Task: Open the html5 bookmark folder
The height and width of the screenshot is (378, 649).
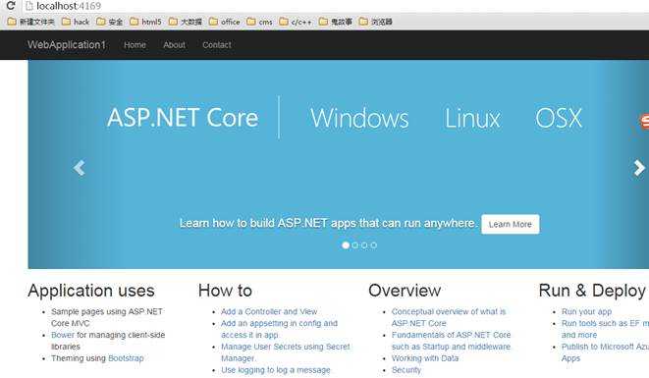Action: [145, 22]
